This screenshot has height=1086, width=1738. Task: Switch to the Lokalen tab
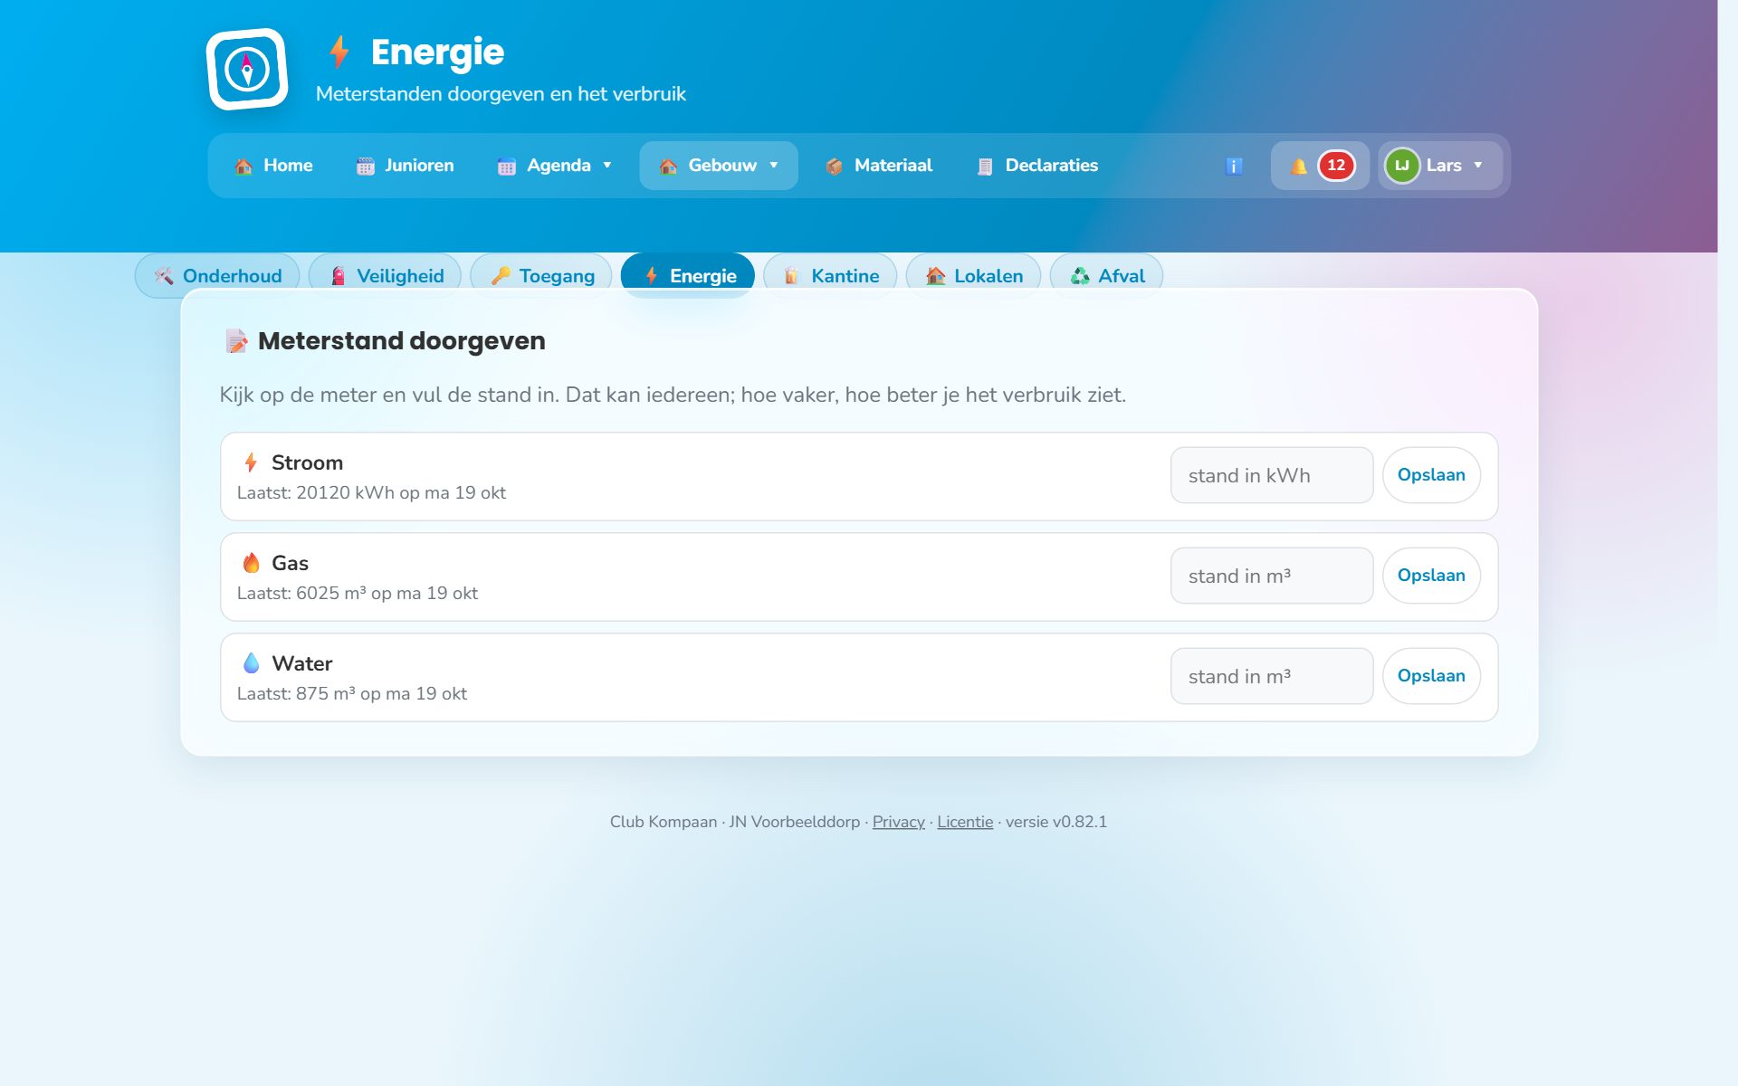click(x=973, y=276)
